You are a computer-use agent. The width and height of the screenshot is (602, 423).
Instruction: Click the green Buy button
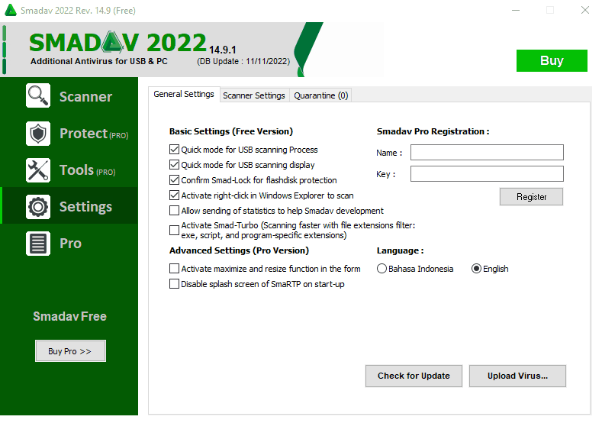tap(552, 61)
